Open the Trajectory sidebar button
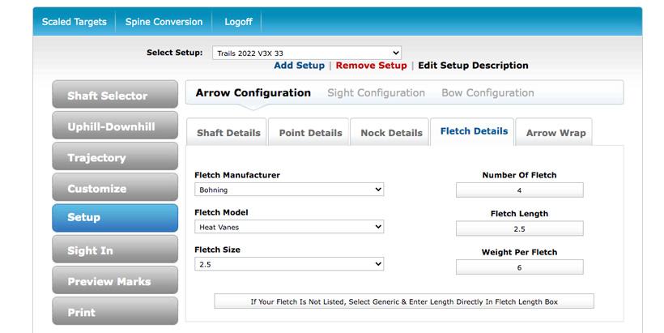Image resolution: width=664 pixels, height=333 pixels. 115,158
